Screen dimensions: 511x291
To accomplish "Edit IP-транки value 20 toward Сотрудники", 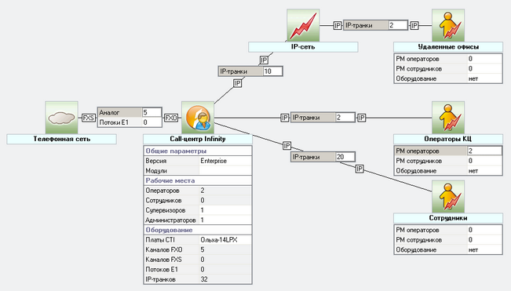I will [345, 157].
